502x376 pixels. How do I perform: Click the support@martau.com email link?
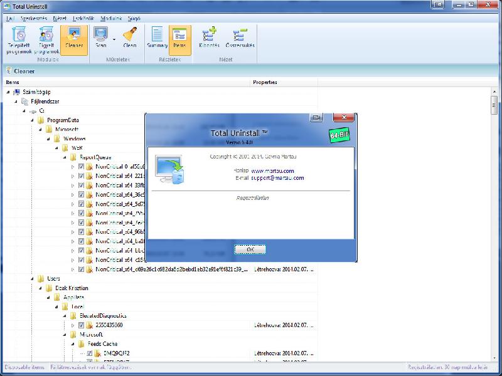(277, 178)
